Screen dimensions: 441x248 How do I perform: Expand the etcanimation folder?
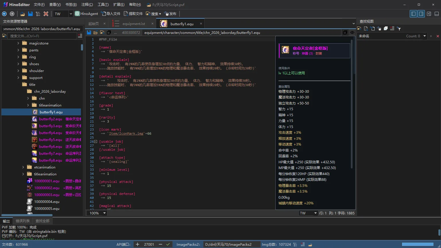23,167
